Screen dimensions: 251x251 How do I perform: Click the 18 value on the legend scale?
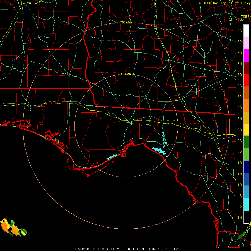point(240,163)
